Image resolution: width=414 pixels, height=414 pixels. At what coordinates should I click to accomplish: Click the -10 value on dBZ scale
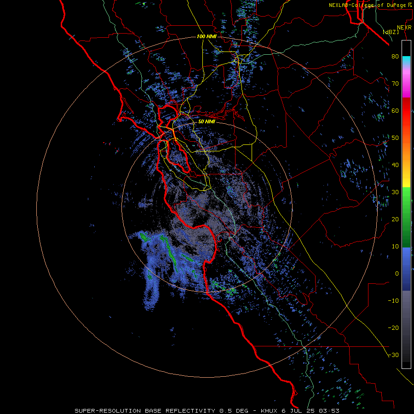point(393,301)
